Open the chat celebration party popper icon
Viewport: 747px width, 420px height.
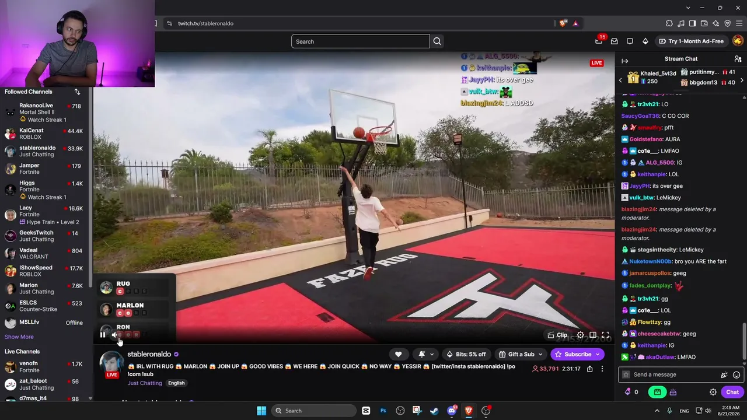point(724,375)
